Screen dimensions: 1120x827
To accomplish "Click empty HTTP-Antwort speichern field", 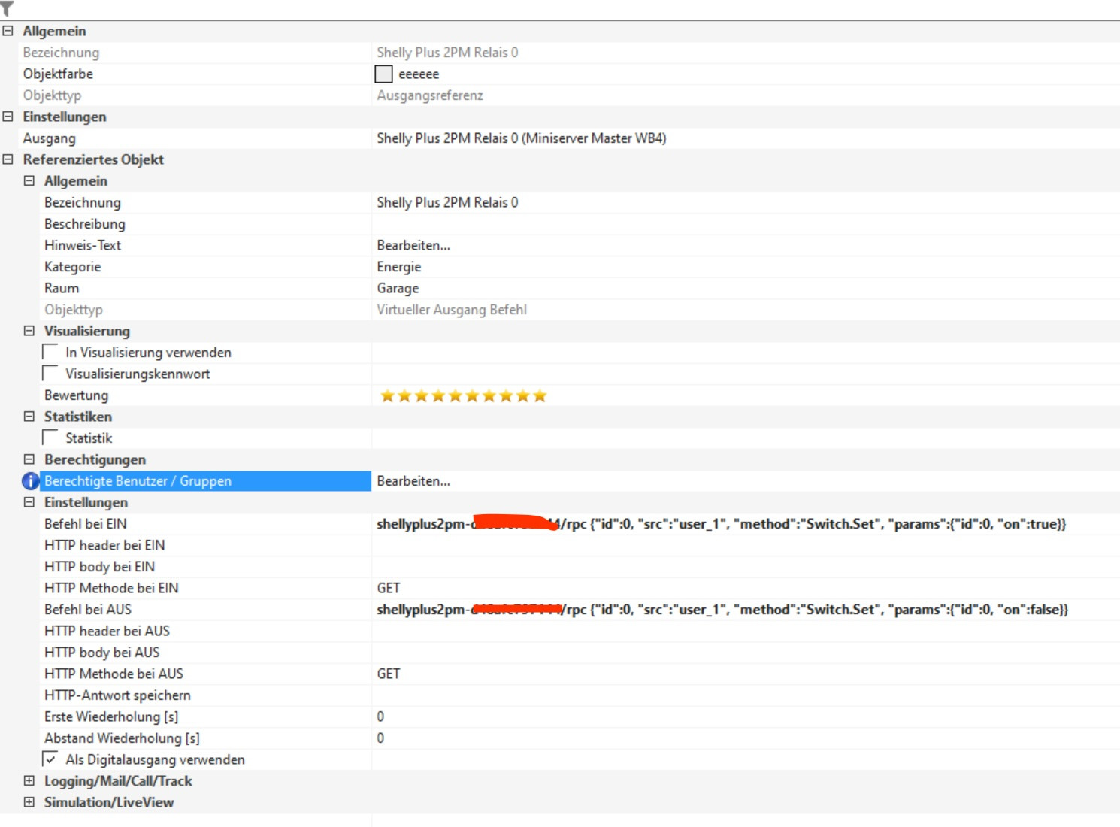I will pyautogui.click(x=746, y=695).
